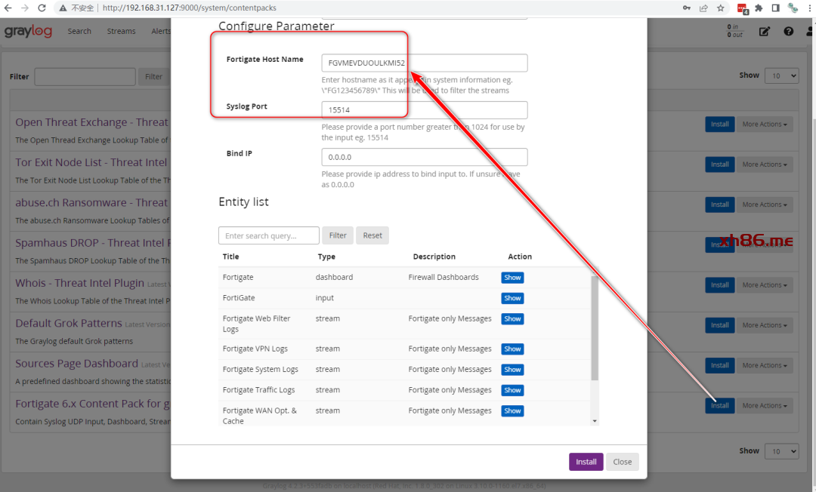
Task: Go back in browser history
Action: point(8,8)
